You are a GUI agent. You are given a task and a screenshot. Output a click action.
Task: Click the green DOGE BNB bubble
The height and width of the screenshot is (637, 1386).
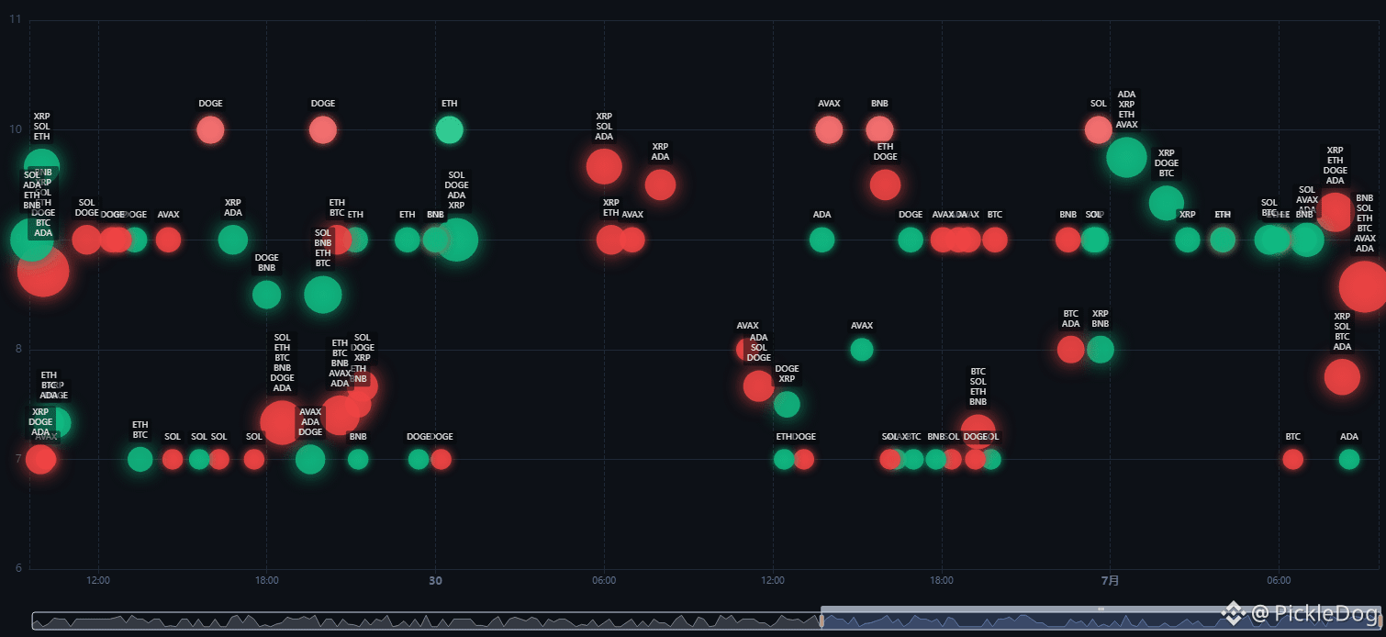pyautogui.click(x=266, y=295)
